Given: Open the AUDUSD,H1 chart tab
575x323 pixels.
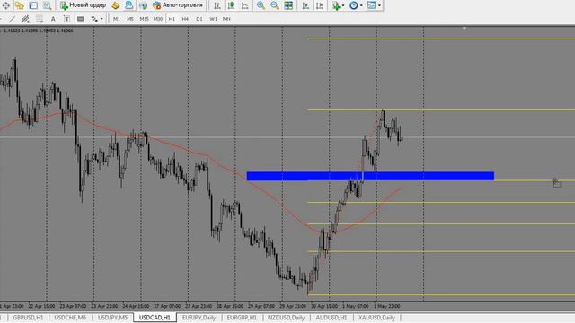Looking at the screenshot, I should [332, 318].
